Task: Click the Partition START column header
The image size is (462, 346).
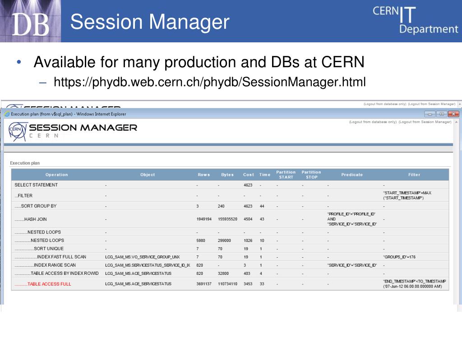Action: pos(286,174)
